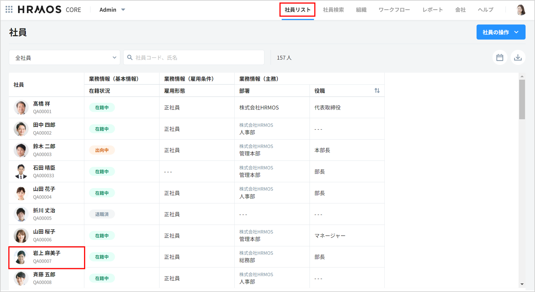This screenshot has height=292, width=535.
Task: Click the scrollbar down arrow
Action: coord(522,284)
